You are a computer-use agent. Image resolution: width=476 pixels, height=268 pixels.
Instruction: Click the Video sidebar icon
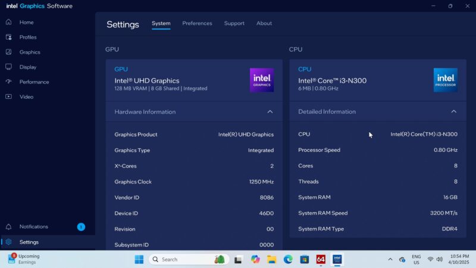(x=8, y=96)
